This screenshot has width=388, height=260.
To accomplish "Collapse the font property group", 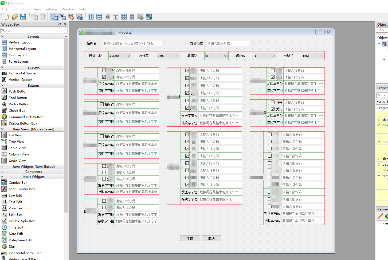I will pyautogui.click(x=379, y=175).
